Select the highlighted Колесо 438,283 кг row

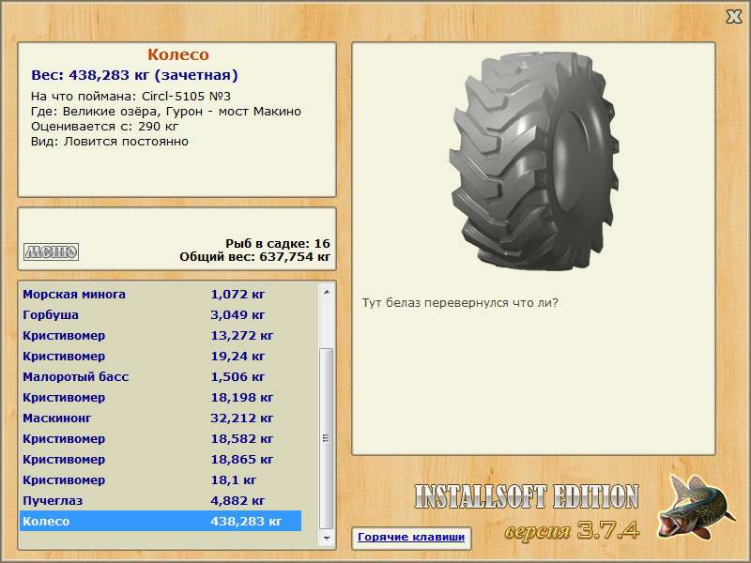pyautogui.click(x=161, y=521)
